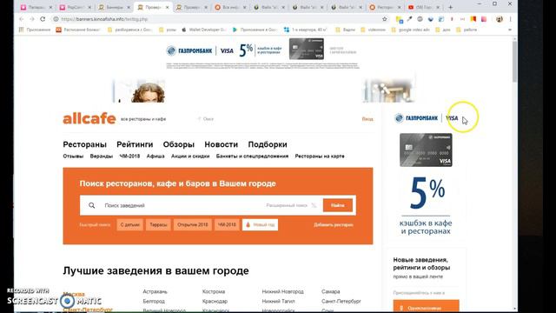Click the YouTube tab favicon

[411, 7]
